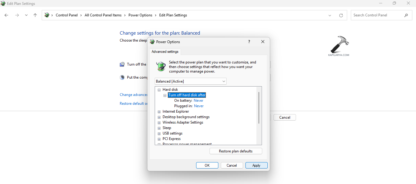Click Restore plan defaults
This screenshot has height=184, width=416.
(235, 151)
